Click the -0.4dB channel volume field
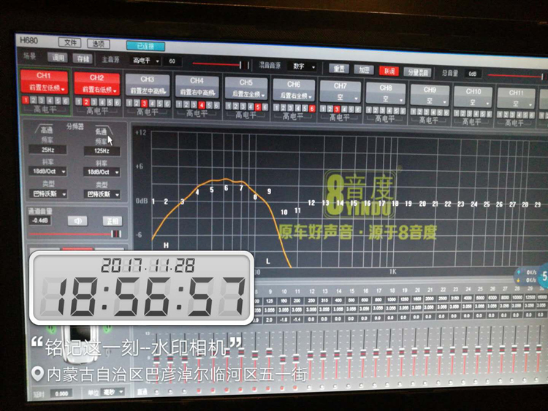The image size is (548, 411). pos(40,220)
